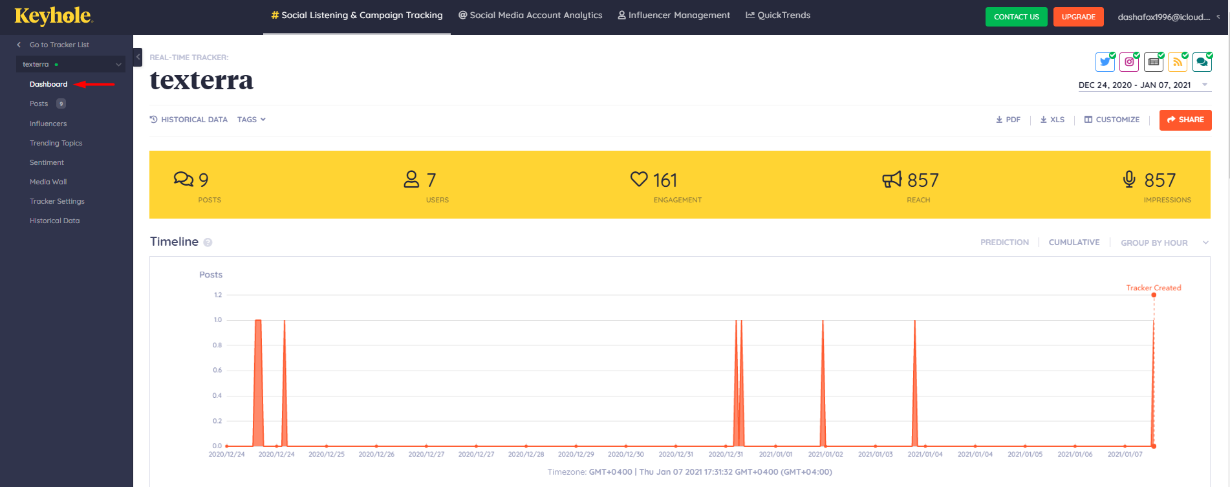The image size is (1230, 487).
Task: Download the report as PDF
Action: pos(1008,120)
